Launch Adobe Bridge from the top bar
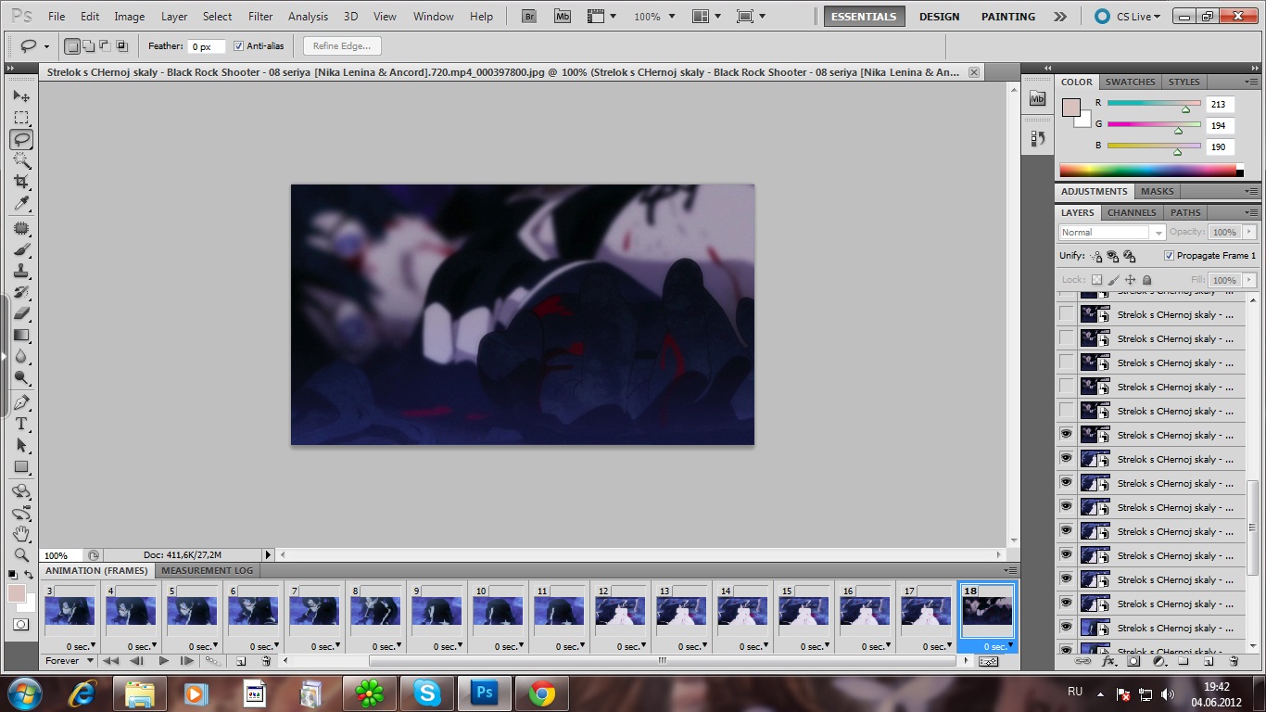The width and height of the screenshot is (1266, 712). [x=528, y=17]
